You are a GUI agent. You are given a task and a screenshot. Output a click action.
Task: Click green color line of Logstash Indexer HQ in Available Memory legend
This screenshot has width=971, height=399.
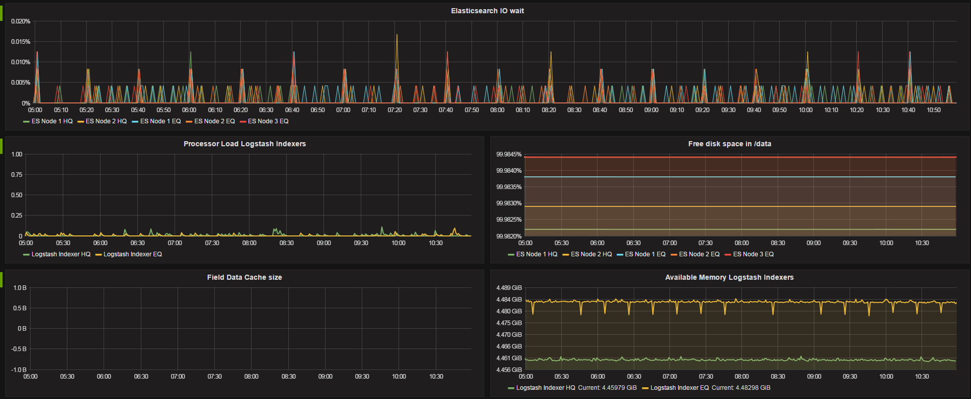[x=511, y=388]
